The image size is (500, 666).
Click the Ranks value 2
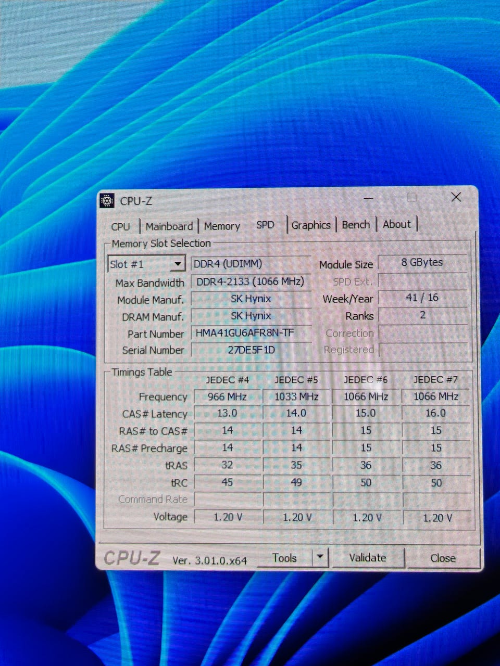click(x=422, y=315)
